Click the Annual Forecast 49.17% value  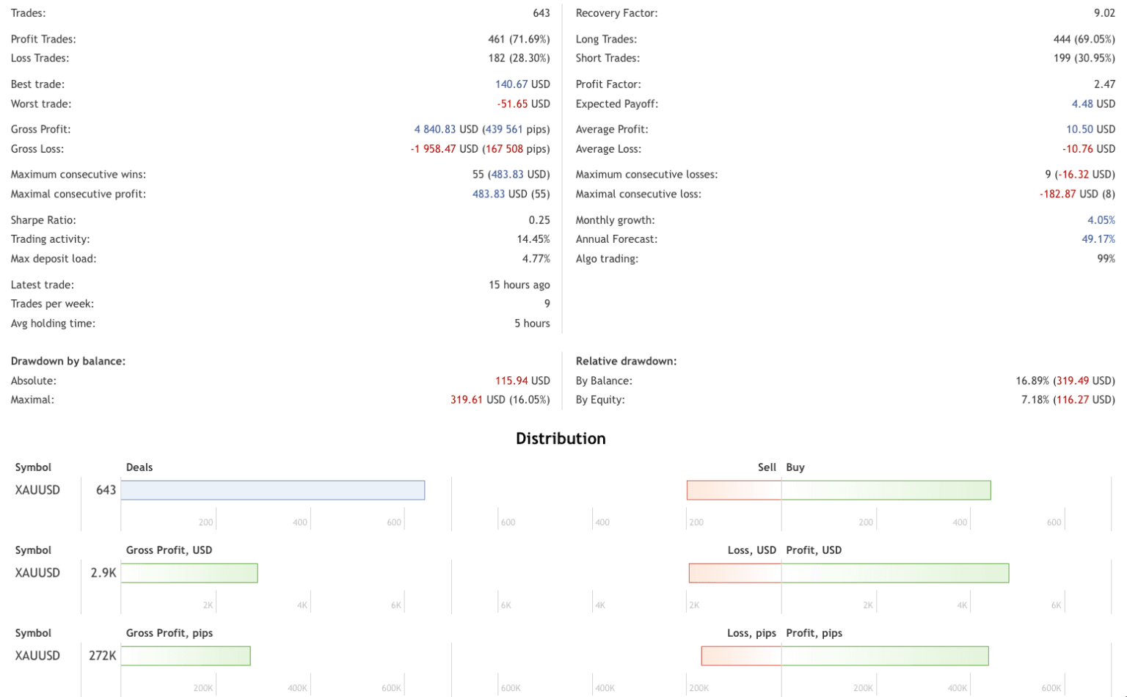click(1098, 239)
